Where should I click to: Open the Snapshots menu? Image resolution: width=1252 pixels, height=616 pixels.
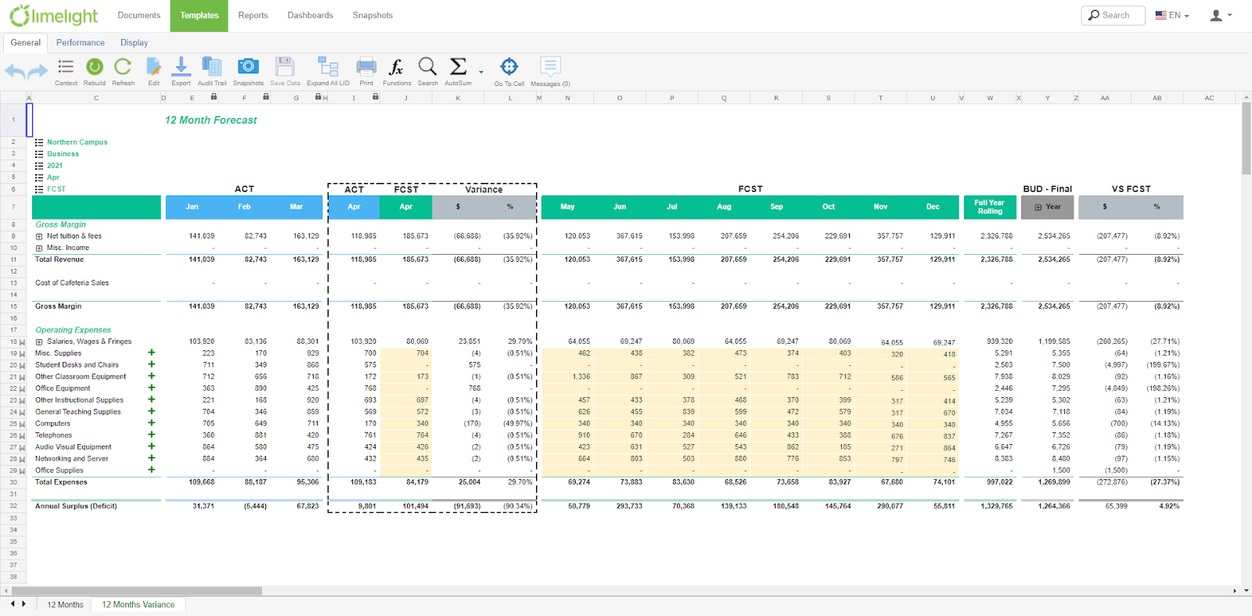pyautogui.click(x=372, y=16)
